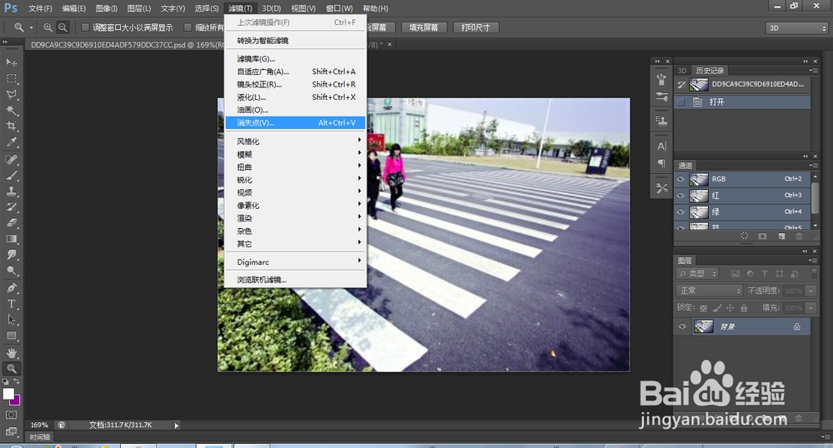Viewport: 833px width, 448px height.
Task: Select the Gradient tool
Action: tap(11, 239)
